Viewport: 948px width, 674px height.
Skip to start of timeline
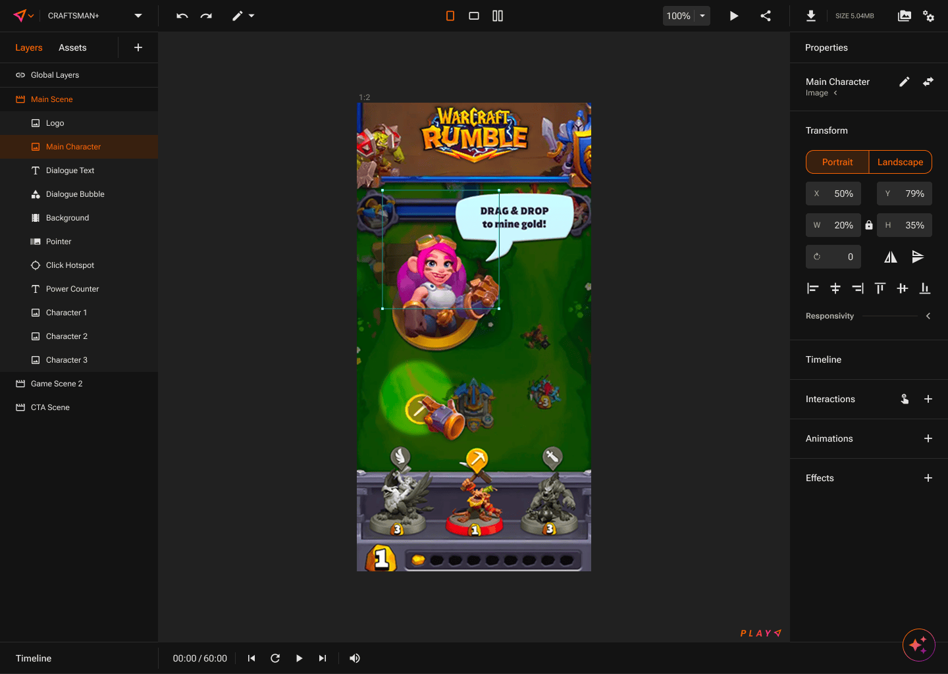251,658
